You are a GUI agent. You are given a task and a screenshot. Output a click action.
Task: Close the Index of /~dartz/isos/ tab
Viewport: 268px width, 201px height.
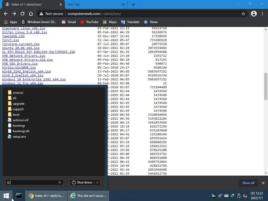coord(61,5)
